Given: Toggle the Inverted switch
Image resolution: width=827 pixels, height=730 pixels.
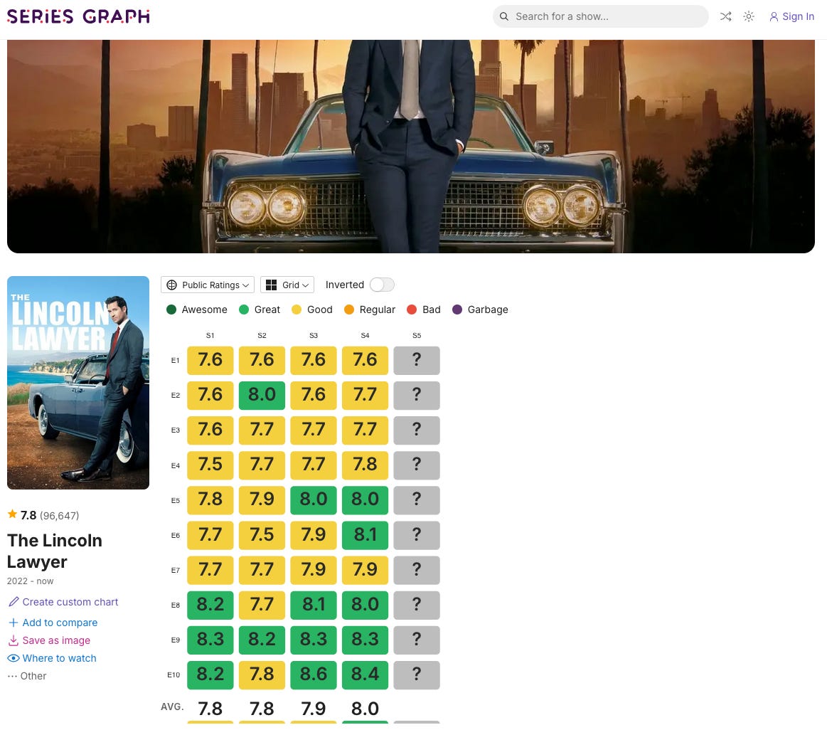Looking at the screenshot, I should [382, 285].
